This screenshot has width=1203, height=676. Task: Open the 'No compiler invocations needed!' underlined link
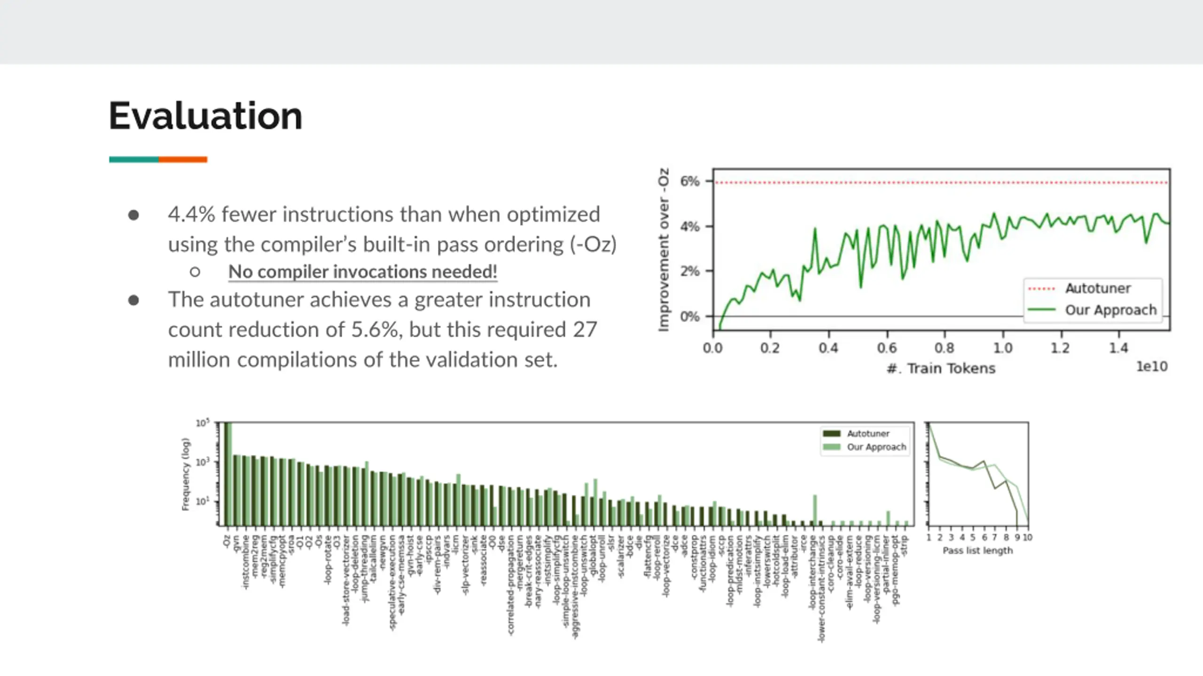(x=362, y=272)
